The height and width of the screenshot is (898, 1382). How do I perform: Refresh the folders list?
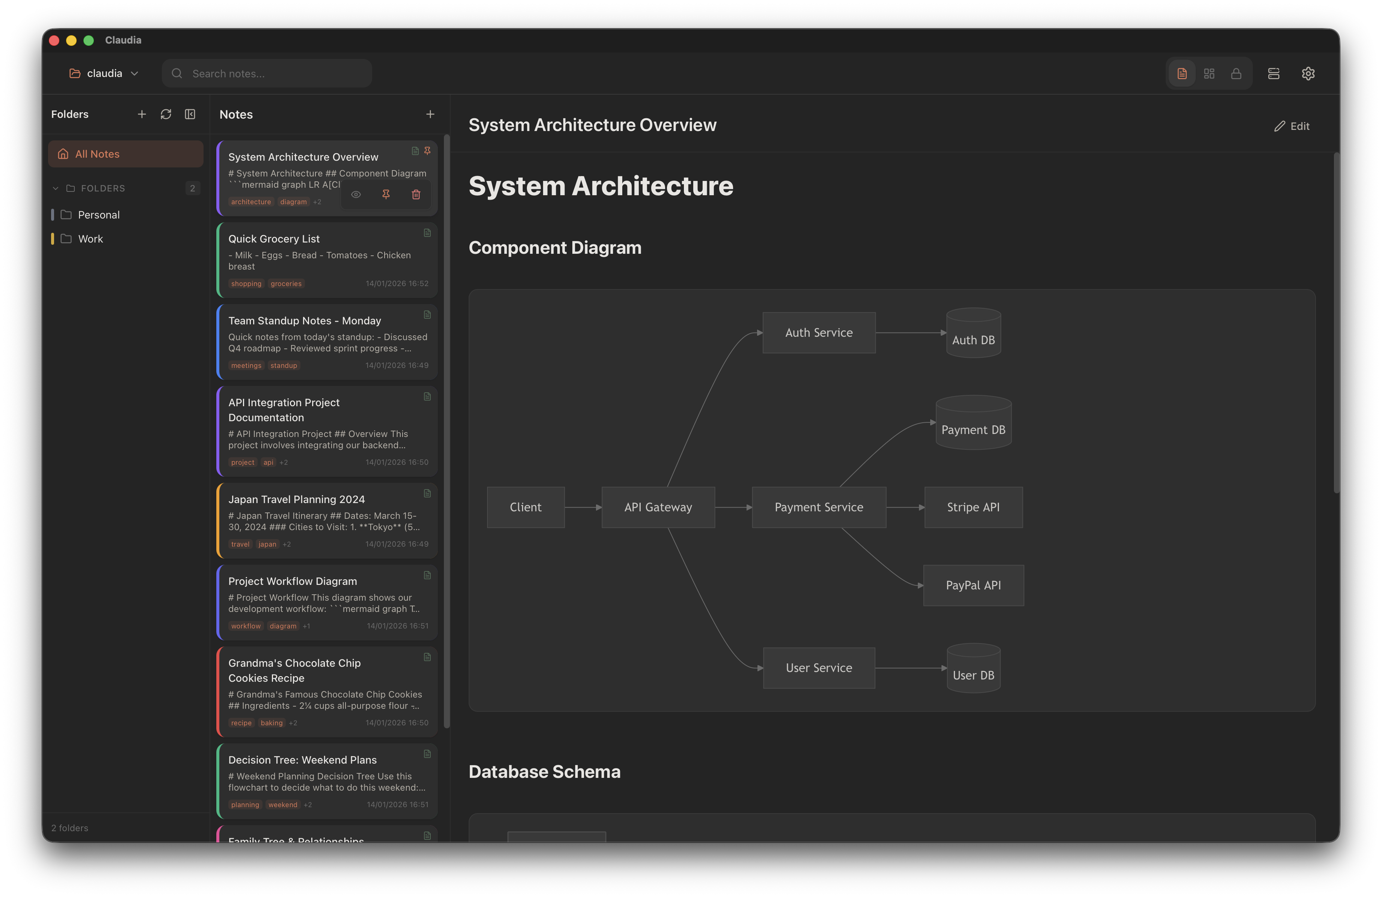(x=166, y=114)
